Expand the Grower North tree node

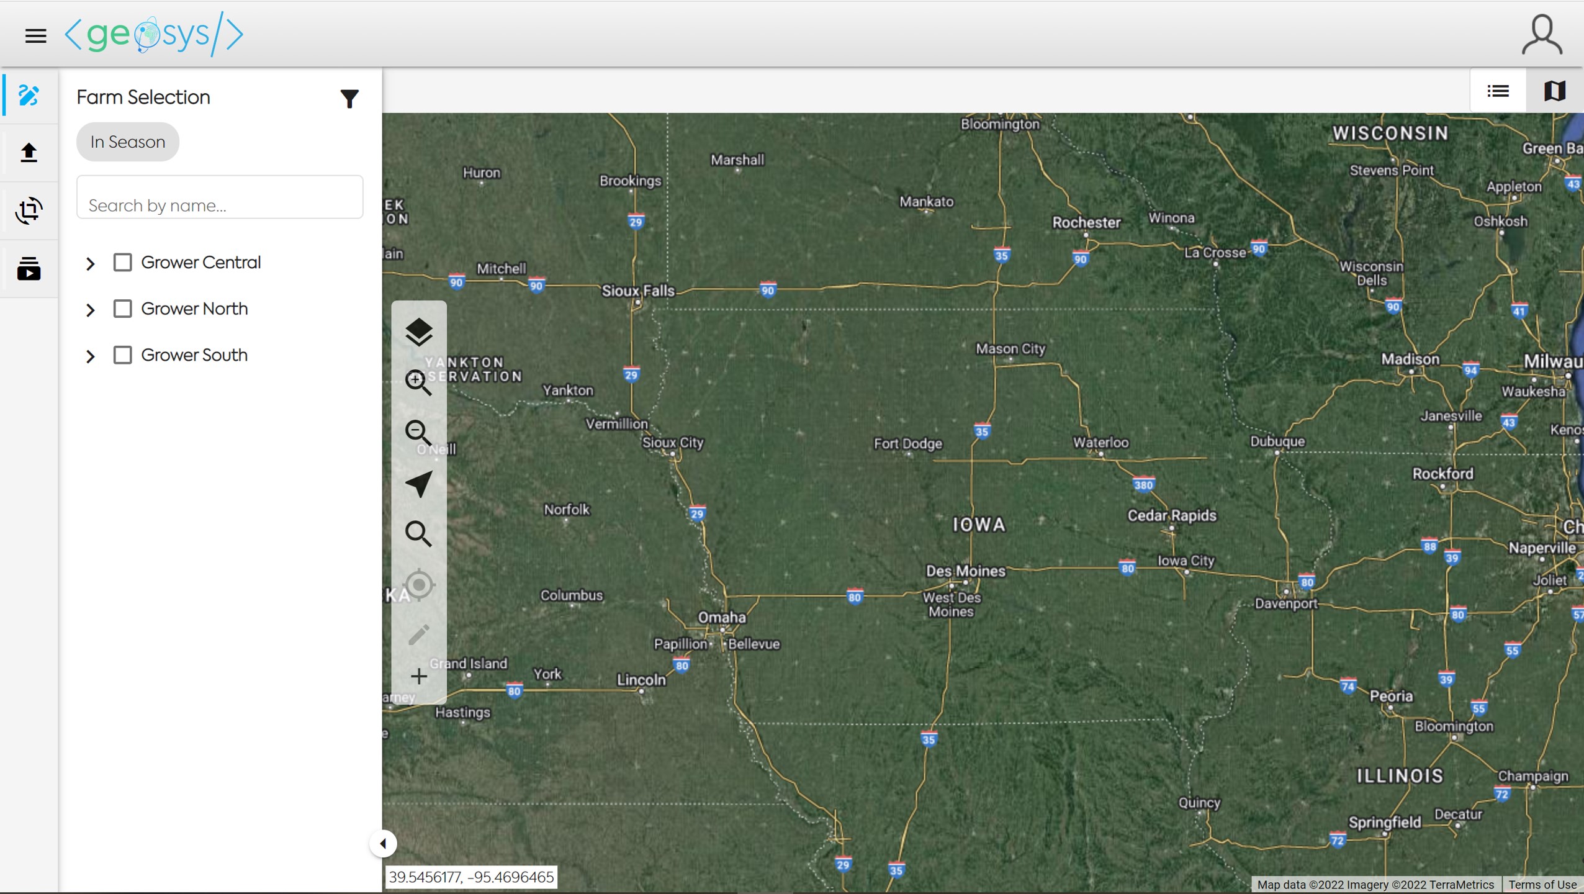pyautogui.click(x=91, y=310)
